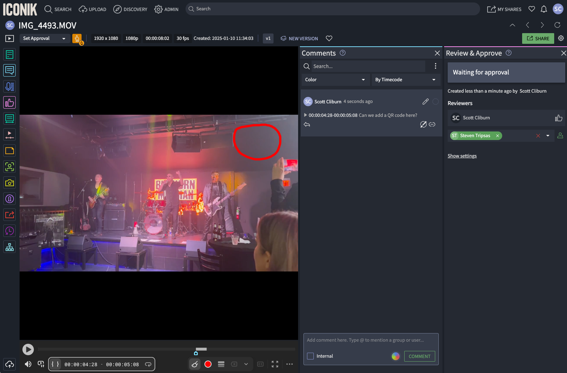
Task: Open the Comments panel from the sidebar
Action: (10, 71)
